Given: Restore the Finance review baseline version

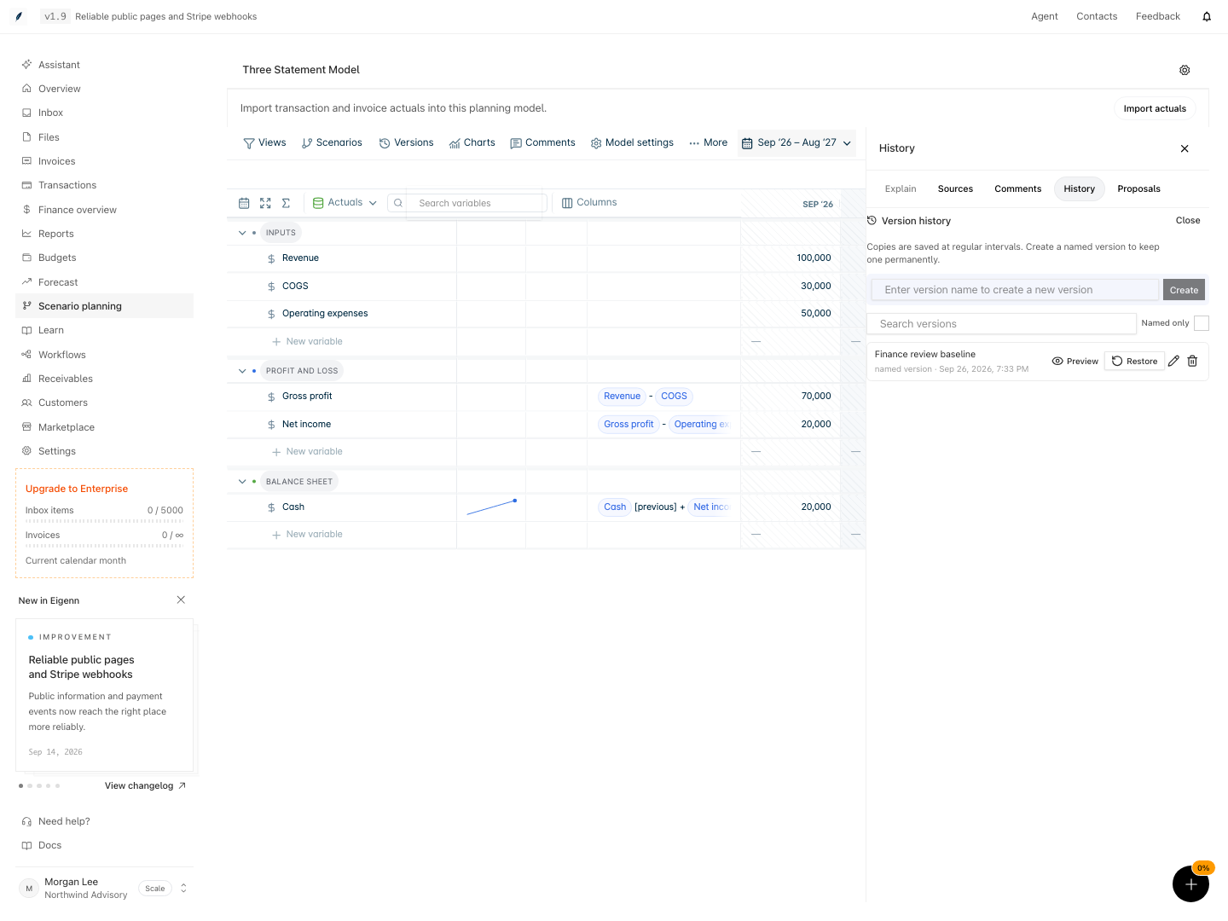Looking at the screenshot, I should pyautogui.click(x=1134, y=361).
